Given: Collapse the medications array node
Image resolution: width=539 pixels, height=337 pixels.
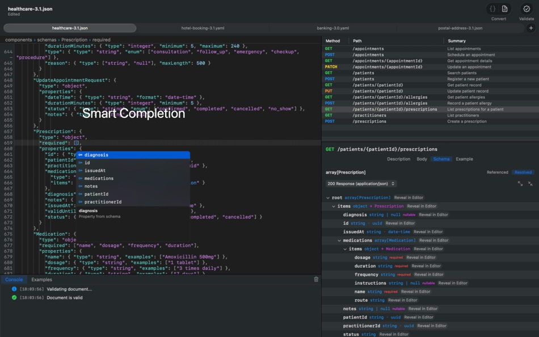Looking at the screenshot, I should coord(339,240).
